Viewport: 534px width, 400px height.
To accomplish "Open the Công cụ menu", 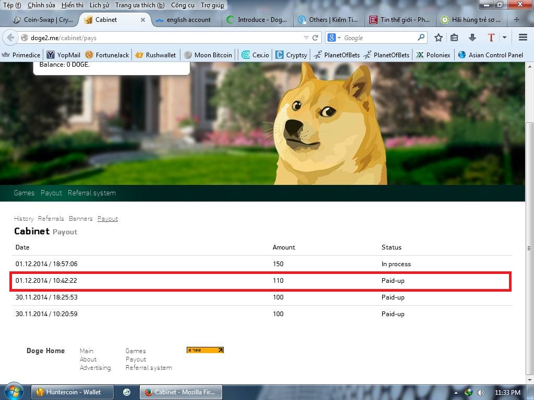I will point(183,5).
